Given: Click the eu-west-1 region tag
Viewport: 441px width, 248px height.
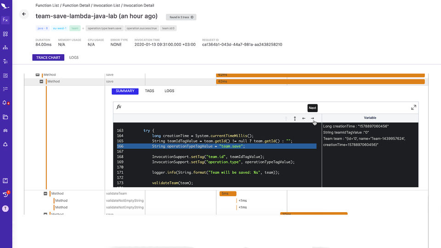Looking at the screenshot, I should point(60,28).
